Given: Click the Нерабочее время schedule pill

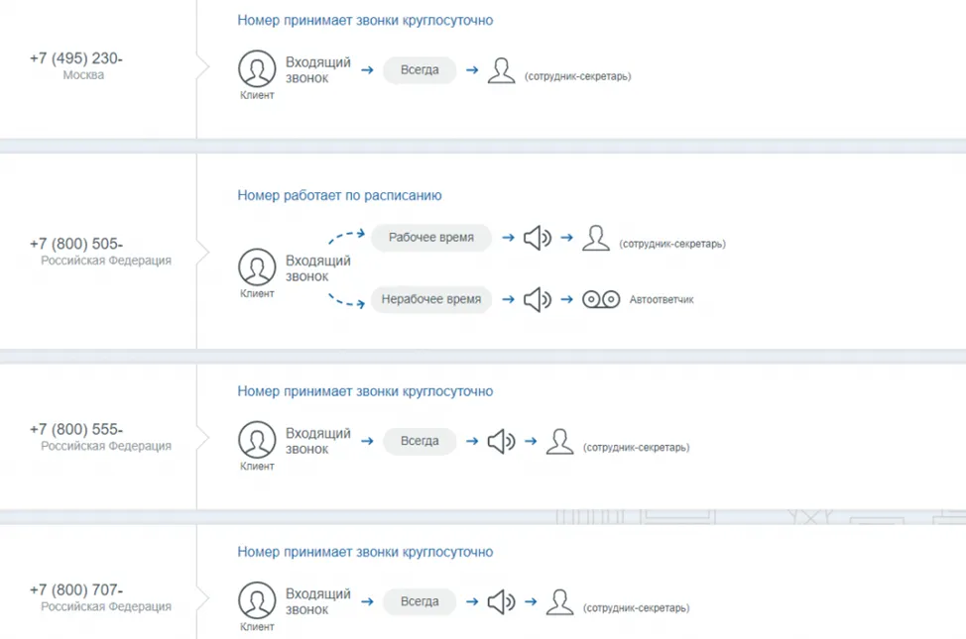Looking at the screenshot, I should point(430,299).
